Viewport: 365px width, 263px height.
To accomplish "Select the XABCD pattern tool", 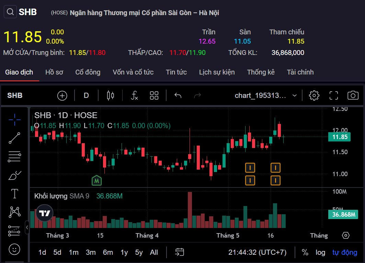I will pyautogui.click(x=14, y=212).
